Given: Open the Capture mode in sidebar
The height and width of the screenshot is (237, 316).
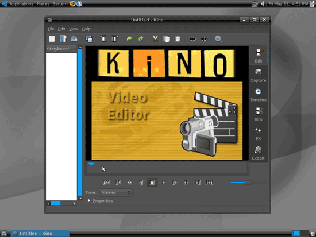Looking at the screenshot, I should click(x=259, y=76).
